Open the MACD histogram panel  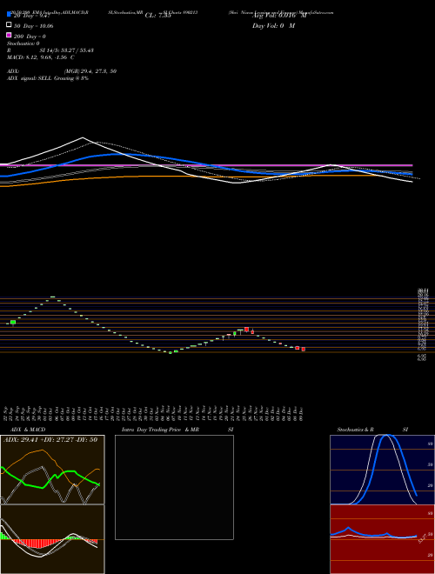click(x=52, y=539)
